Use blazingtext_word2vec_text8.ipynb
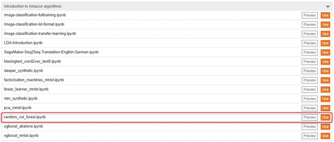 point(325,62)
